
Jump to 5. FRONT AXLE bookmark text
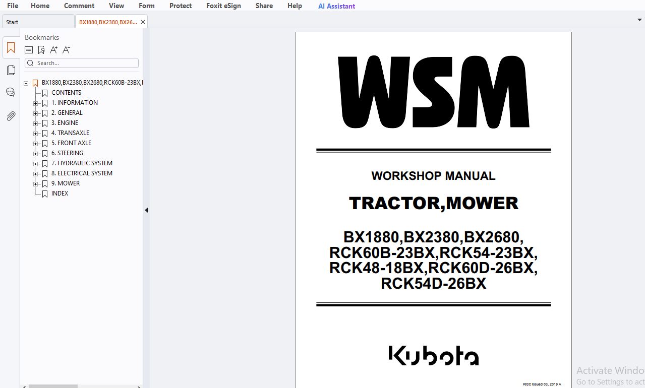click(71, 143)
